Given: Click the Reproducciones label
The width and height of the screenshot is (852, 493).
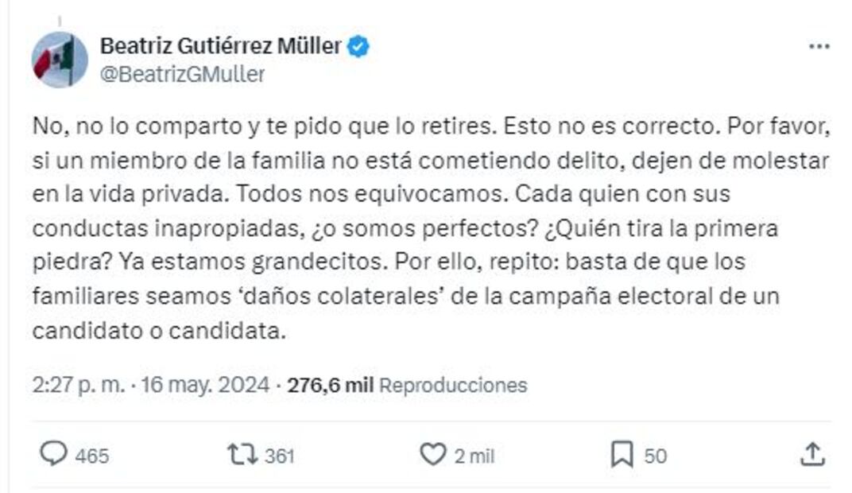Looking at the screenshot, I should [453, 386].
